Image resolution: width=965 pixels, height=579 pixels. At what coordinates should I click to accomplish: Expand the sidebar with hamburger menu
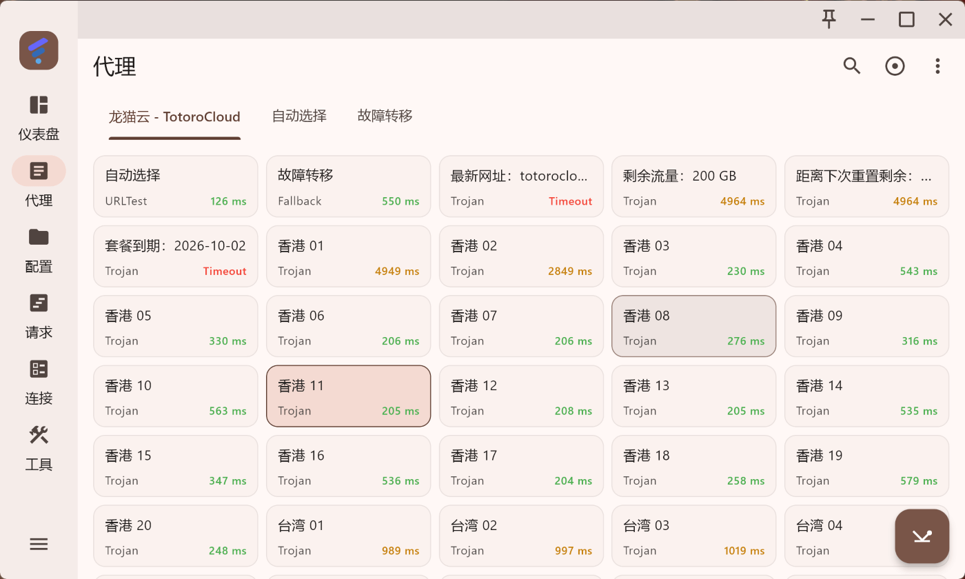click(x=39, y=544)
